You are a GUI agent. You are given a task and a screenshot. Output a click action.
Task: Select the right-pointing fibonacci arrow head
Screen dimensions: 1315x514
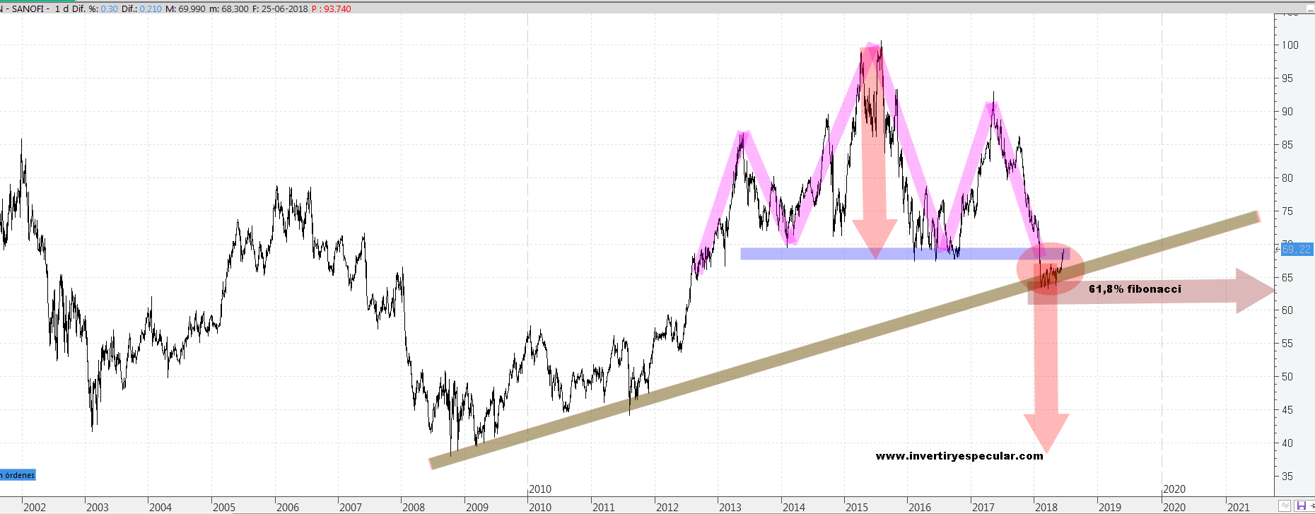click(x=1255, y=291)
